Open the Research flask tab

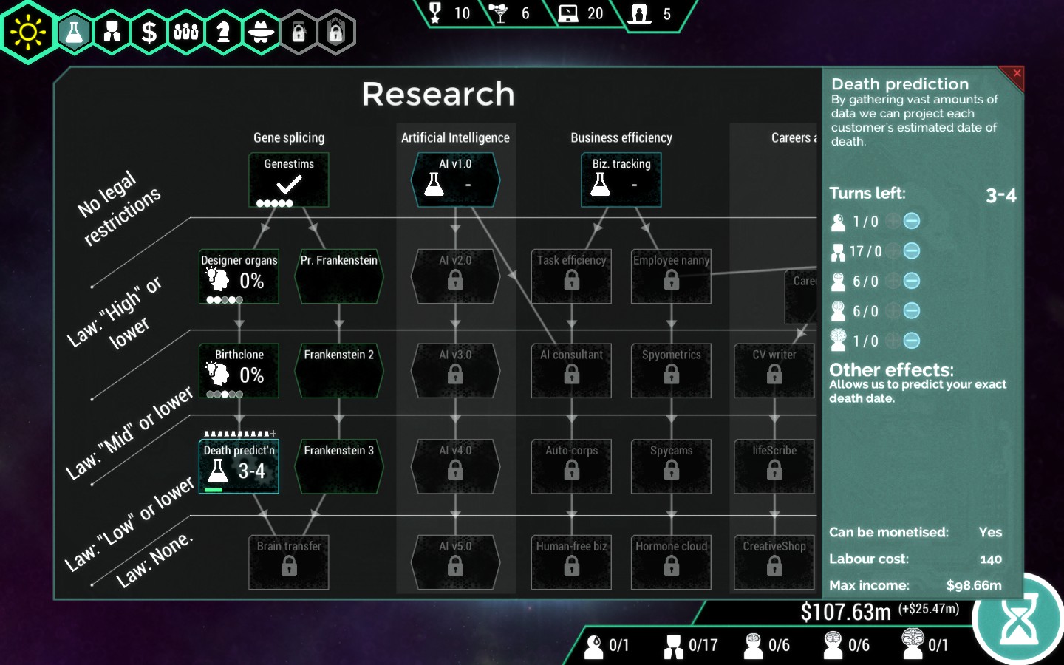click(x=75, y=33)
